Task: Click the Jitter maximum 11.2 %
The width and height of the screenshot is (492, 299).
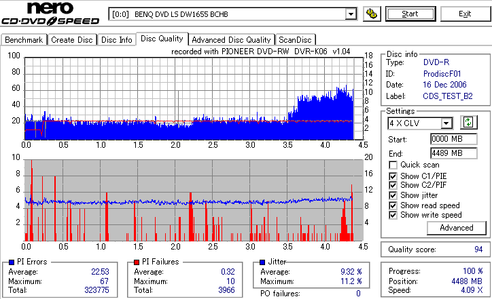Action: click(x=351, y=281)
